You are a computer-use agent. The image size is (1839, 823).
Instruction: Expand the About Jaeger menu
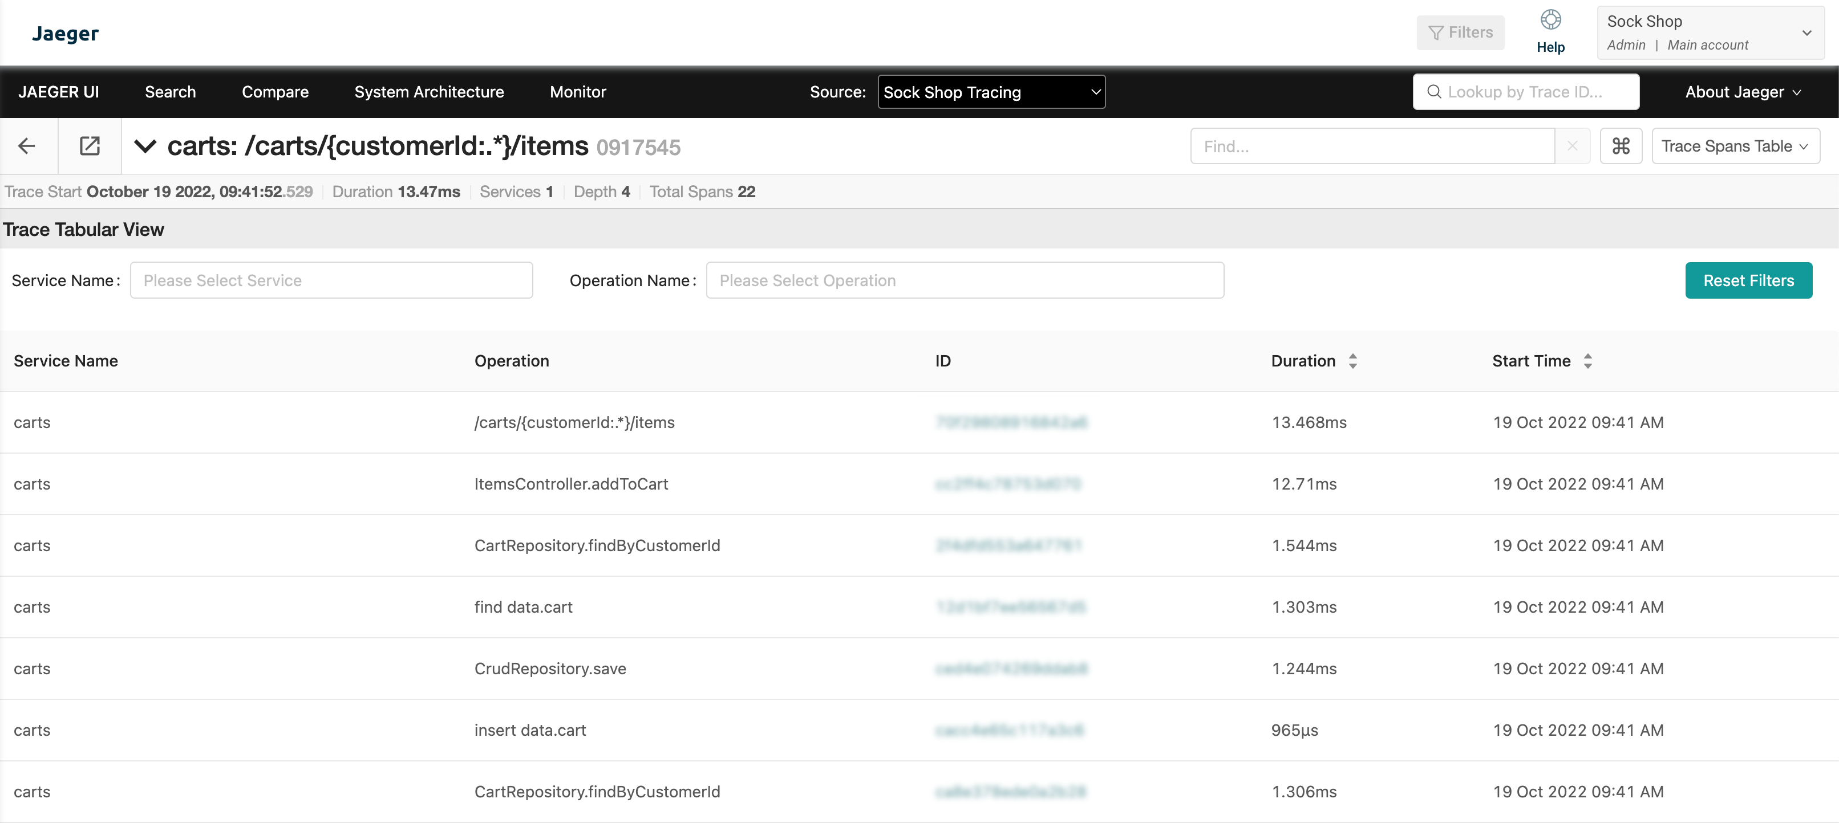(1742, 92)
